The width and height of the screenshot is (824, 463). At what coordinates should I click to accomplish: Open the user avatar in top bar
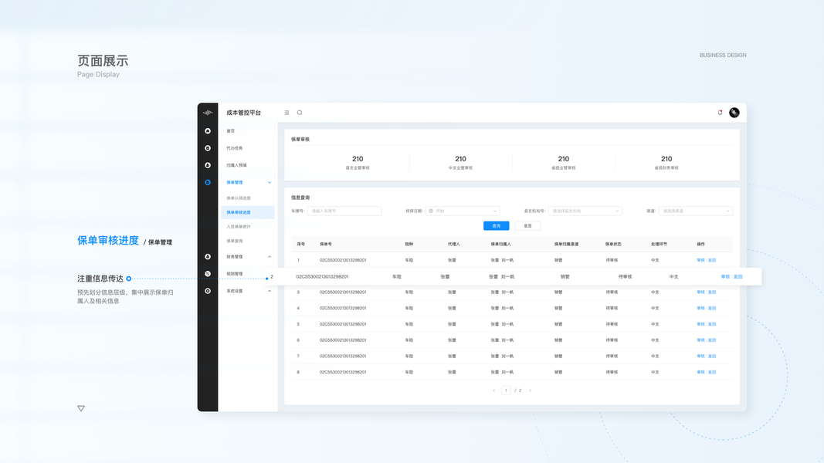tap(734, 113)
